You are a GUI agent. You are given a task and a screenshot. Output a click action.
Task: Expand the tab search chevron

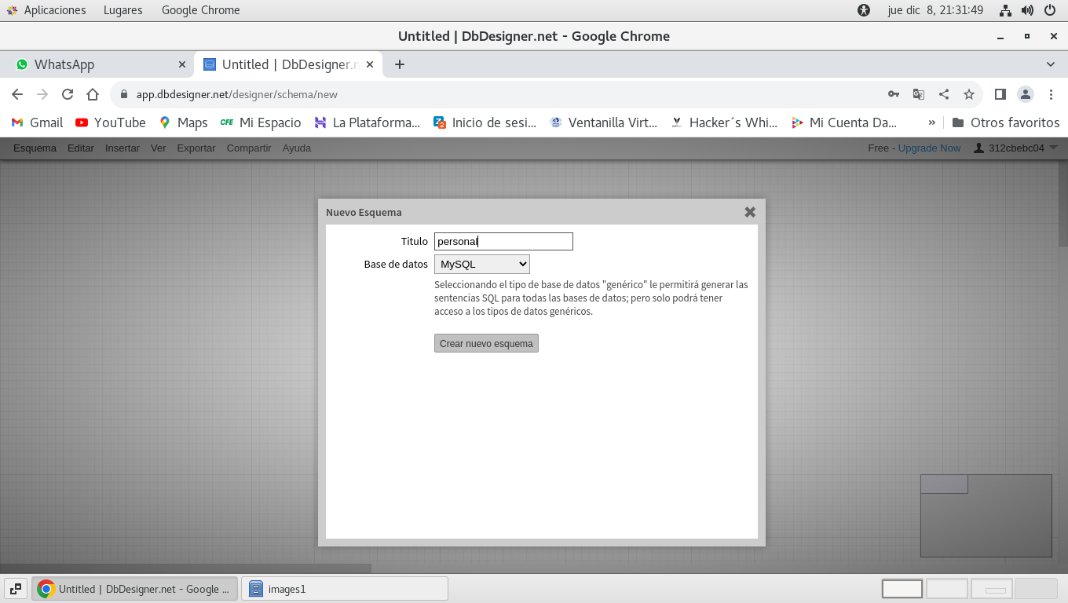click(1051, 64)
